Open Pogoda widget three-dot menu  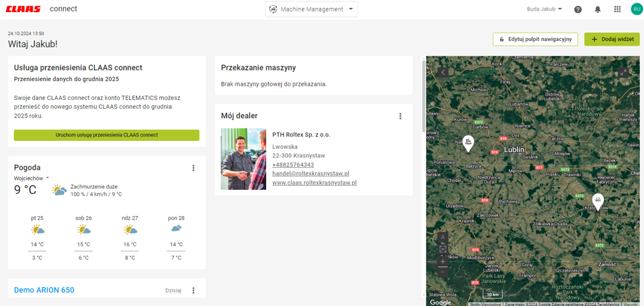194,168
